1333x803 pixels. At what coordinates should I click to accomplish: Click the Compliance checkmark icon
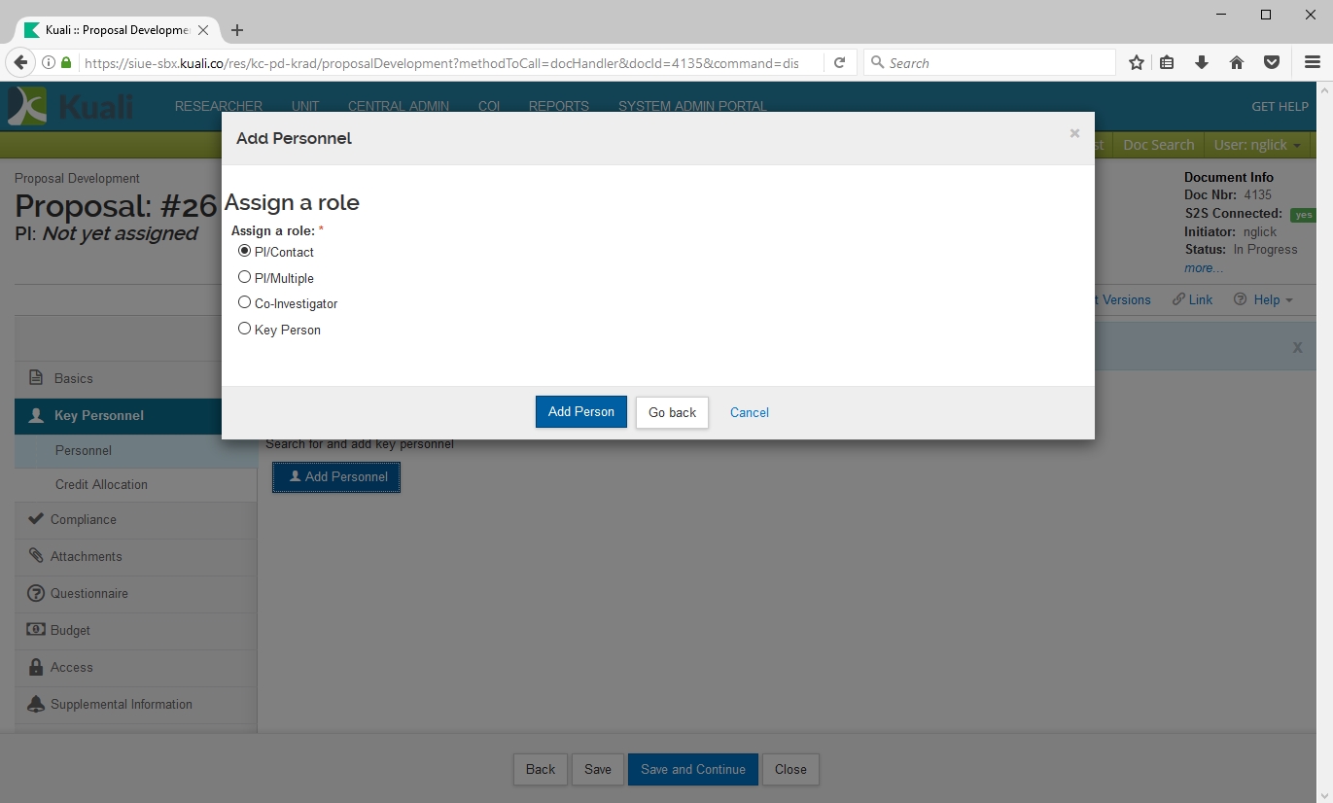pos(36,519)
